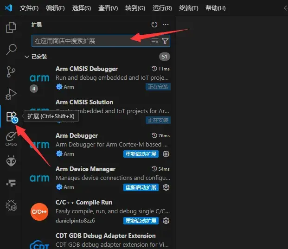
Task: Collapse the 已安装 installed section
Action: (27, 57)
